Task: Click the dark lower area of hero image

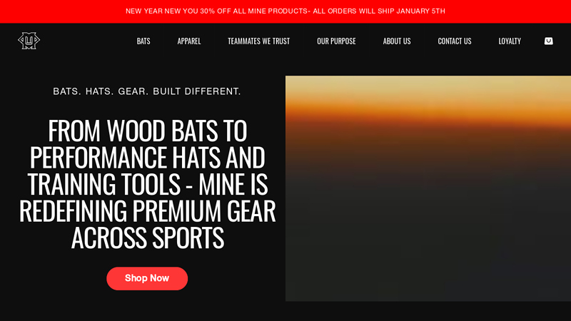Action: [x=428, y=237]
